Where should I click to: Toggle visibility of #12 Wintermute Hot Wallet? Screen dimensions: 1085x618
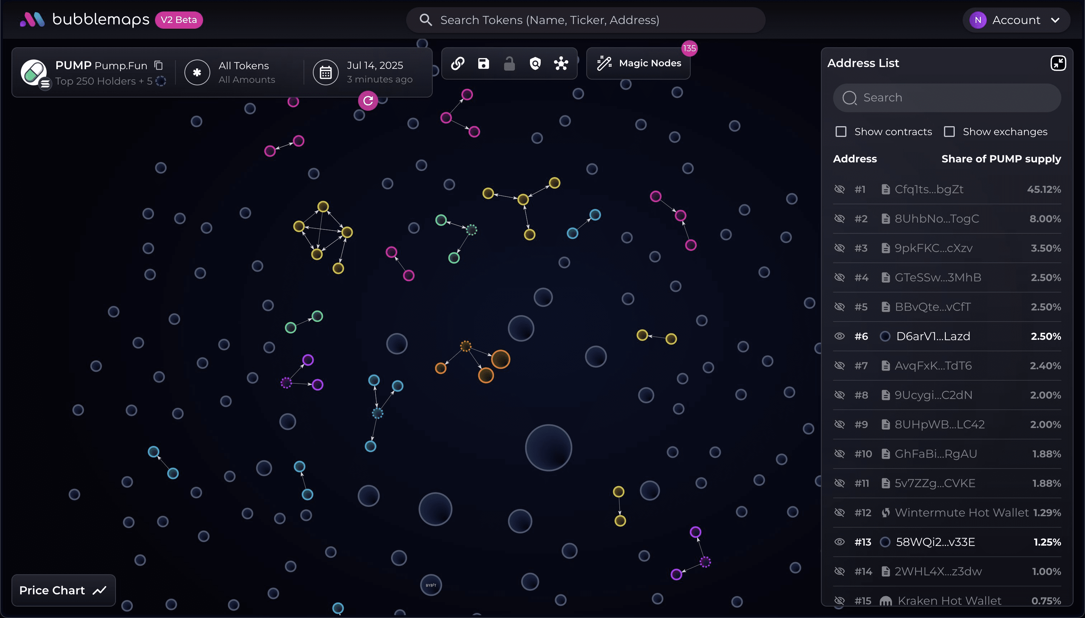(840, 513)
